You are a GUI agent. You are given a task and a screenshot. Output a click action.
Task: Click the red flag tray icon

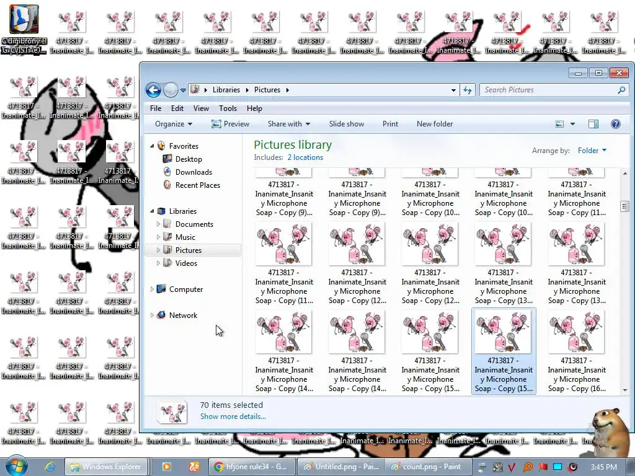coord(543,467)
